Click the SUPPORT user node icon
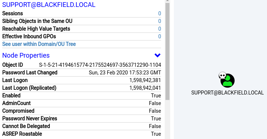Image resolution: width=267 pixels, height=139 pixels. point(228,81)
